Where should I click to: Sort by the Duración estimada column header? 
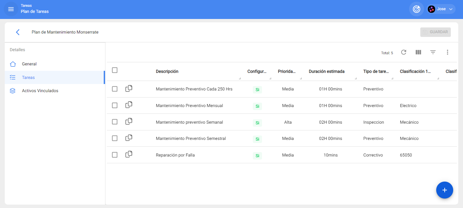326,71
